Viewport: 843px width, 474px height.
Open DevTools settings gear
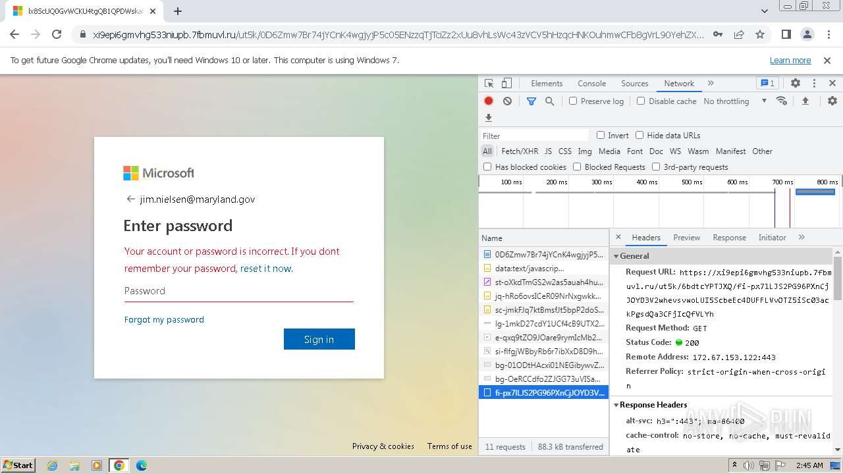point(796,84)
